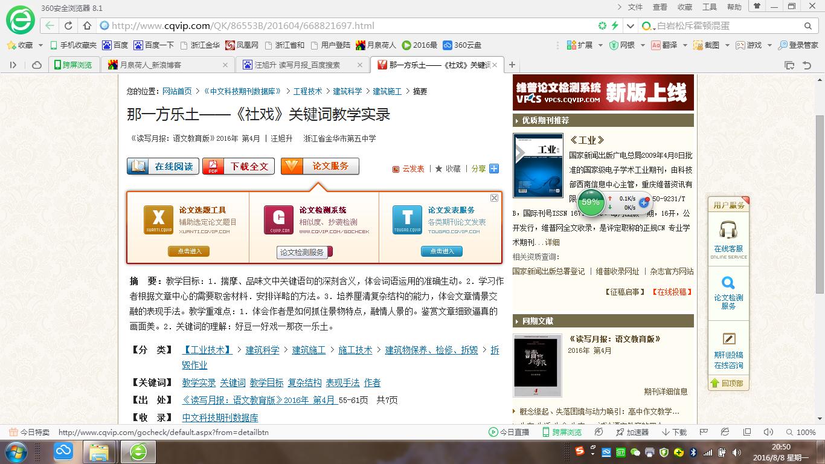The height and width of the screenshot is (464, 825).
Task: Open the 工具 menu in the title bar
Action: [x=710, y=7]
